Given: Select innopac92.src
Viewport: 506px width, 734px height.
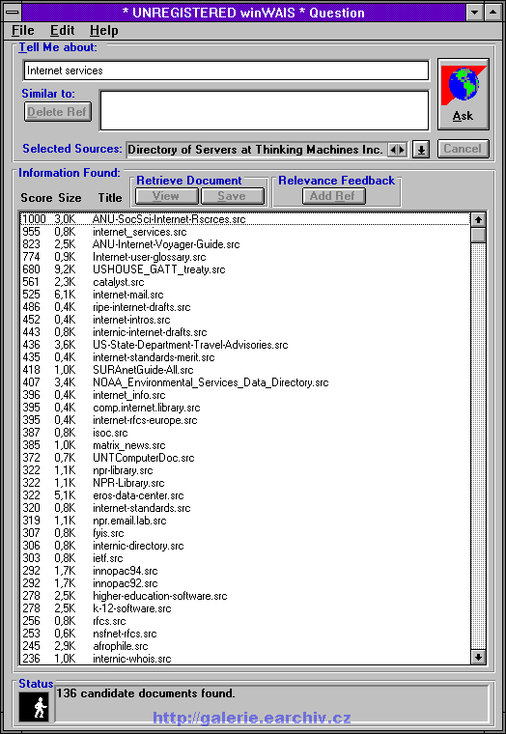Looking at the screenshot, I should point(245,583).
